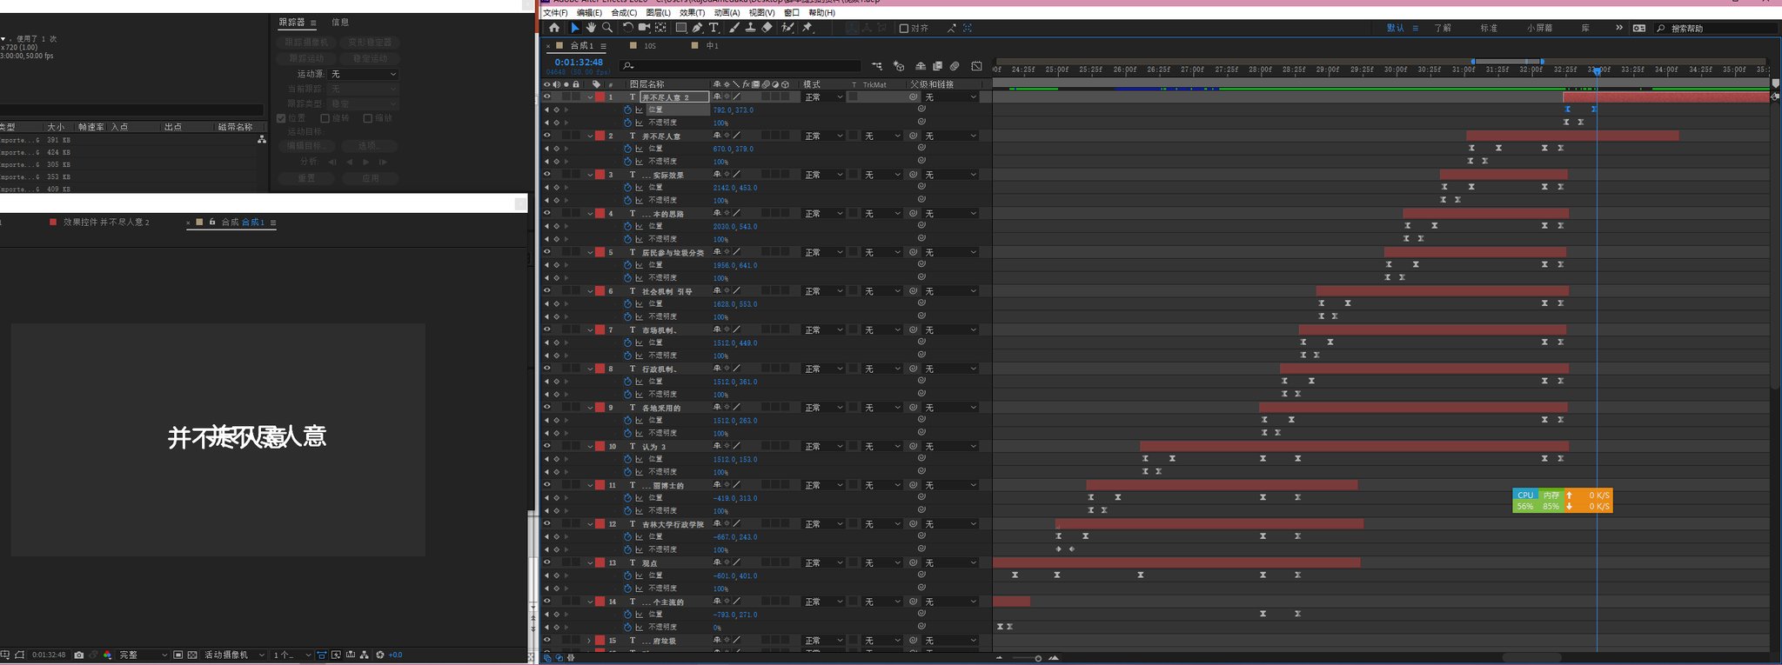Select the Hand tool
Screen dimensions: 1782x665
point(591,28)
